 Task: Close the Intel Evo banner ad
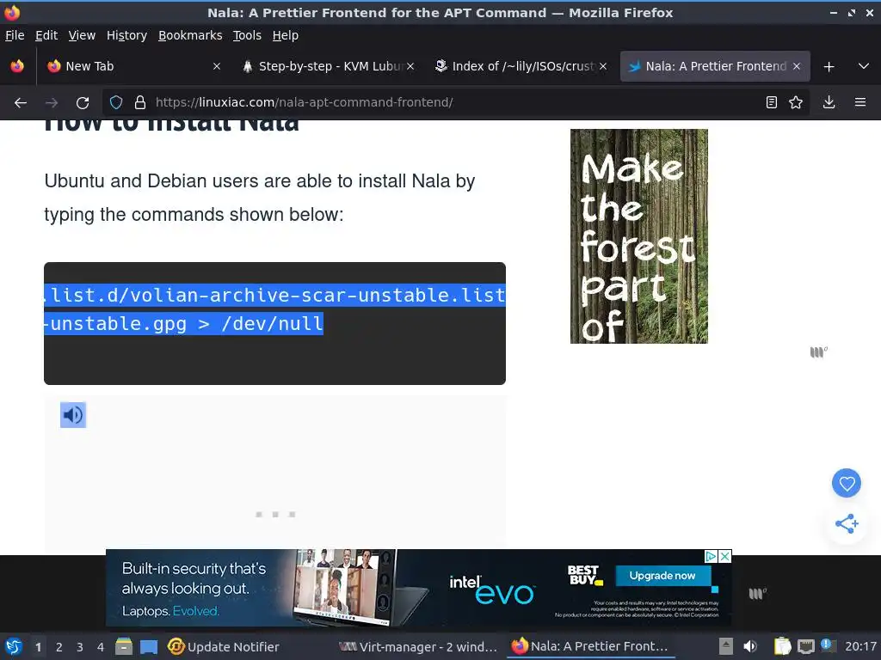(725, 556)
